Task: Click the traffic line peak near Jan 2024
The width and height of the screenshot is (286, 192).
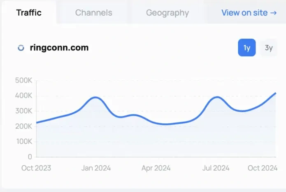Action: point(95,97)
